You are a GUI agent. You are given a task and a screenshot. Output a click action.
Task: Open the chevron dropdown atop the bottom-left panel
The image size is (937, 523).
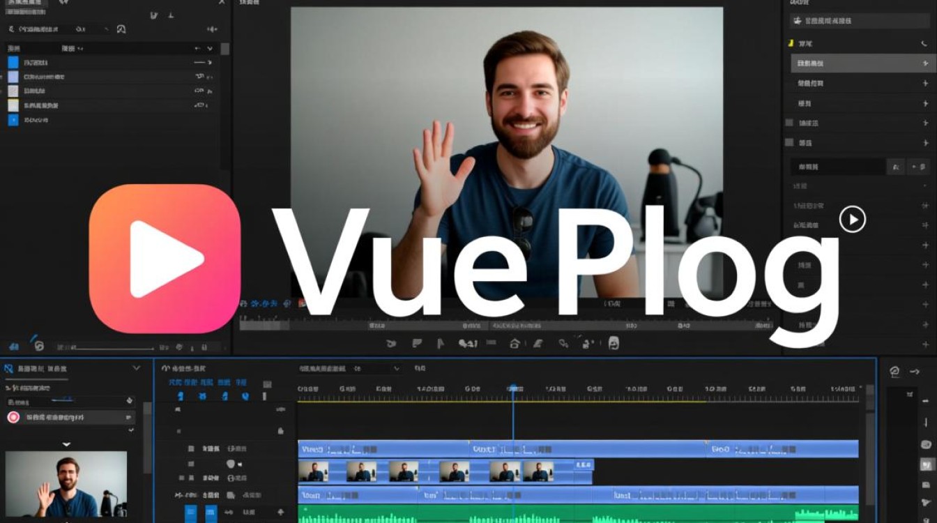point(136,367)
